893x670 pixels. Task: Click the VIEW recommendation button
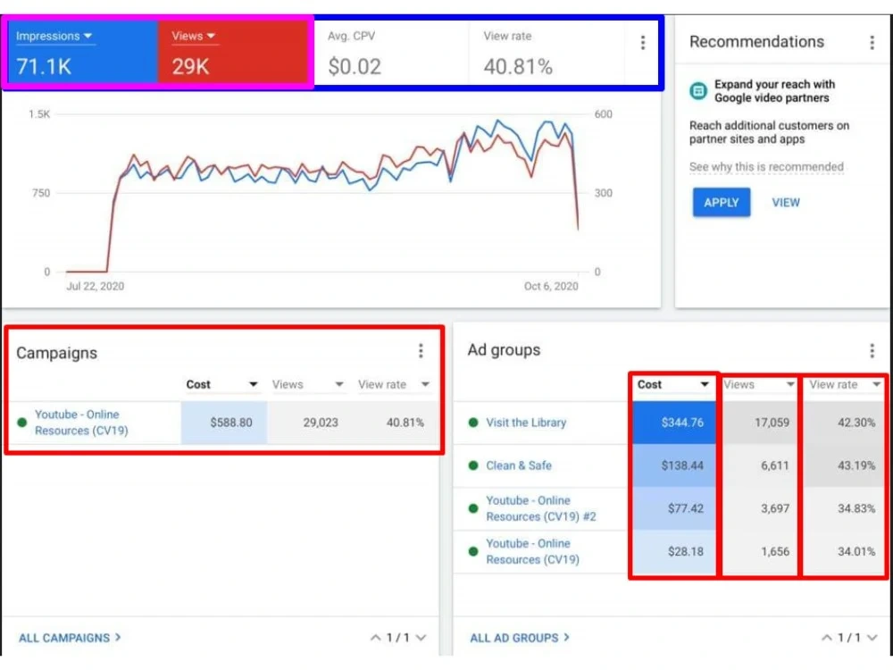785,203
